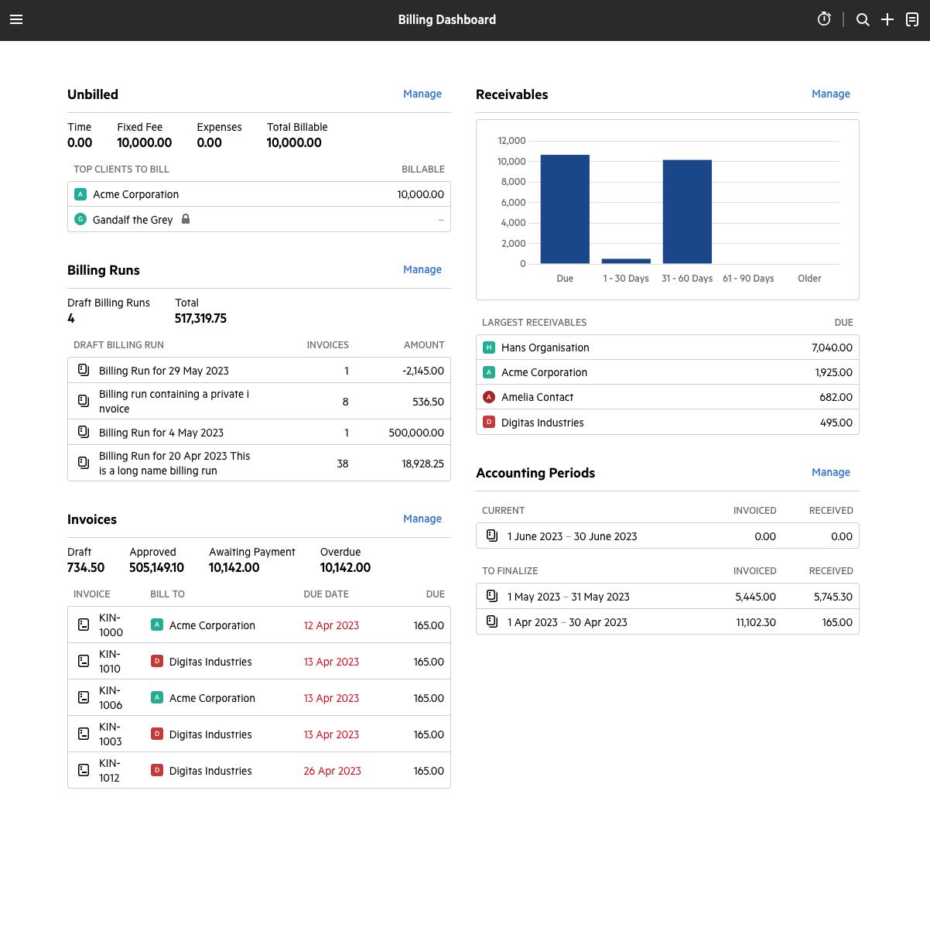Click the lock icon beside Gandalf the Grey
Image resolution: width=930 pixels, height=931 pixels.
[186, 219]
